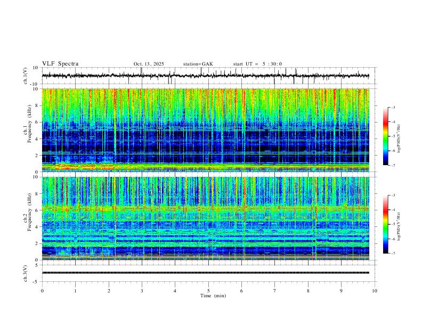Click the ch.1 spectrogram plot area
This screenshot has width=422, height=326.
tap(206, 130)
